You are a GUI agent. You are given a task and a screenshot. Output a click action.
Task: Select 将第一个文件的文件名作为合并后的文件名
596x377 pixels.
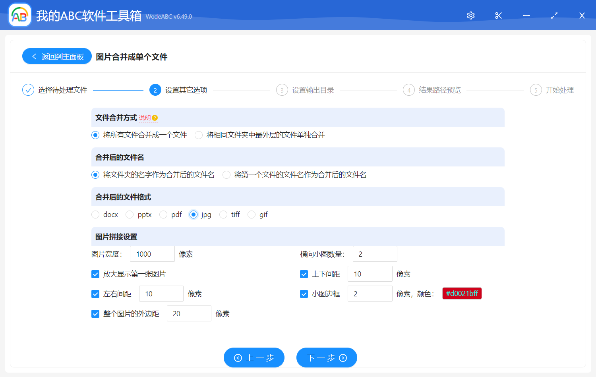(226, 175)
